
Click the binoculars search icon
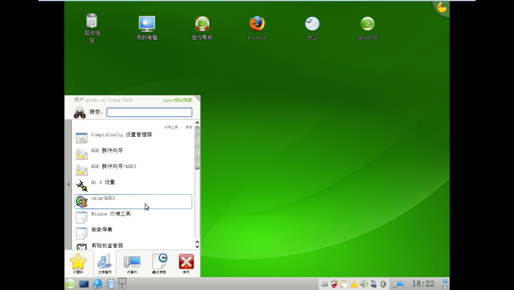tap(80, 113)
